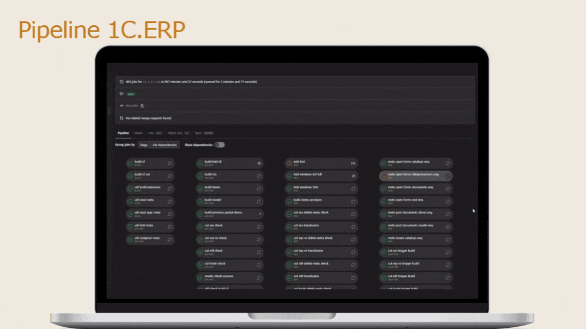Image resolution: width=586 pixels, height=329 pixels.
Task: Retry the "util bdd meta" job
Action: [170, 226]
